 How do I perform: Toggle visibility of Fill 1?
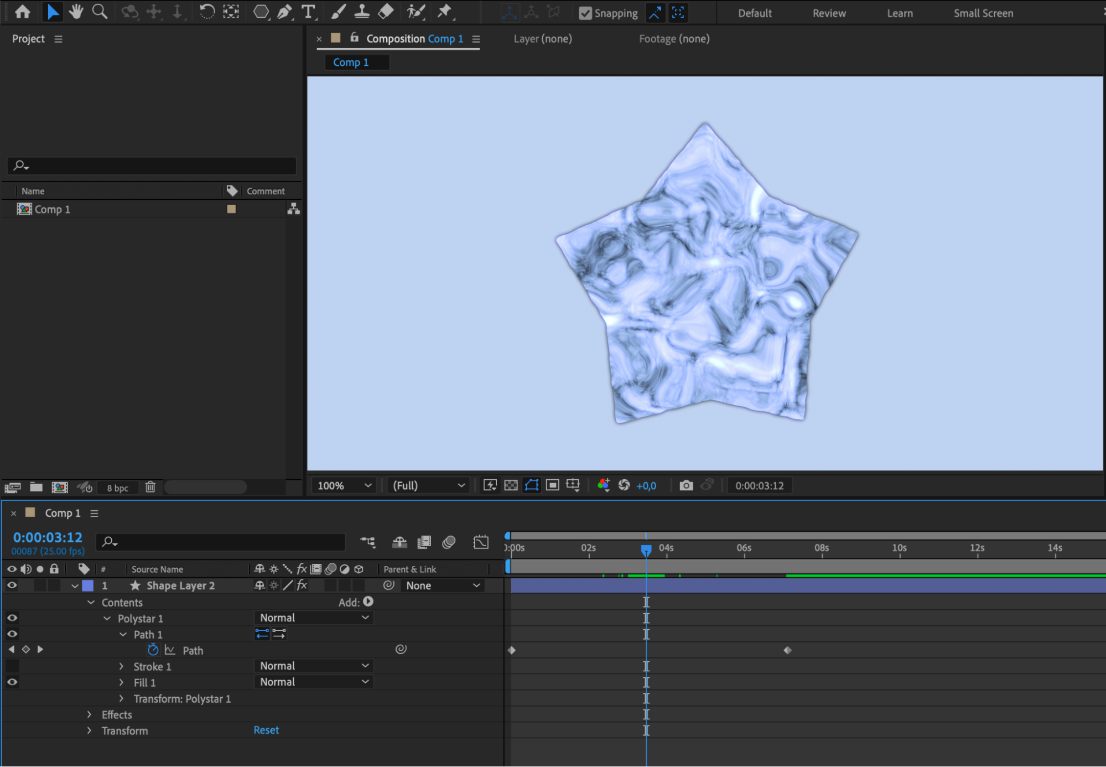coord(12,682)
